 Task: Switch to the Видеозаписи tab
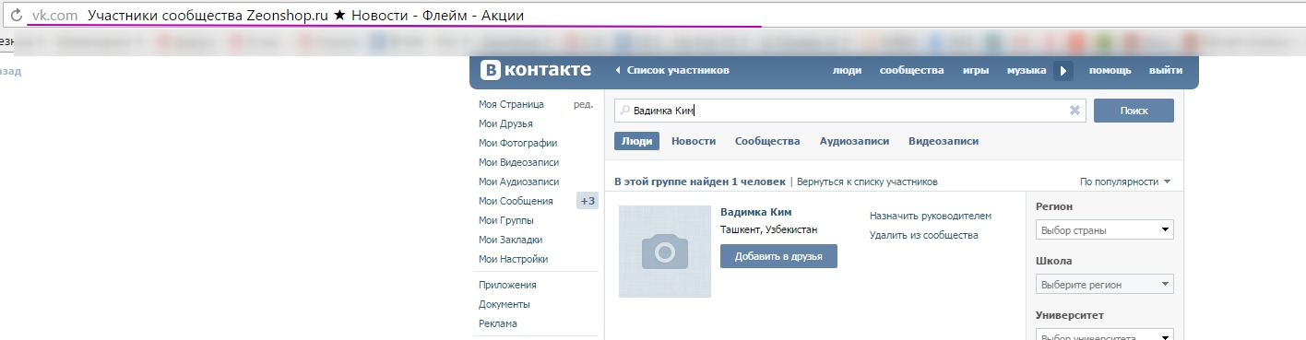pos(944,141)
